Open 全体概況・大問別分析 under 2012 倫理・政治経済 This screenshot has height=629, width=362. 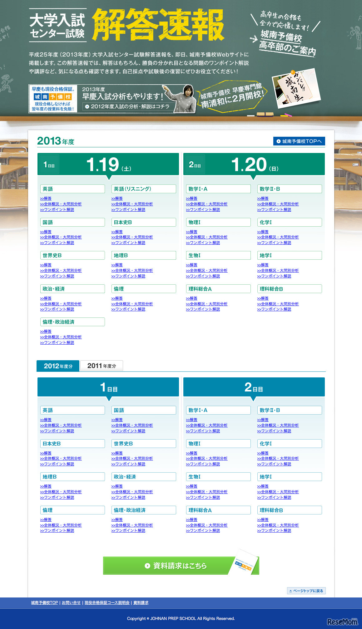coord(132,525)
